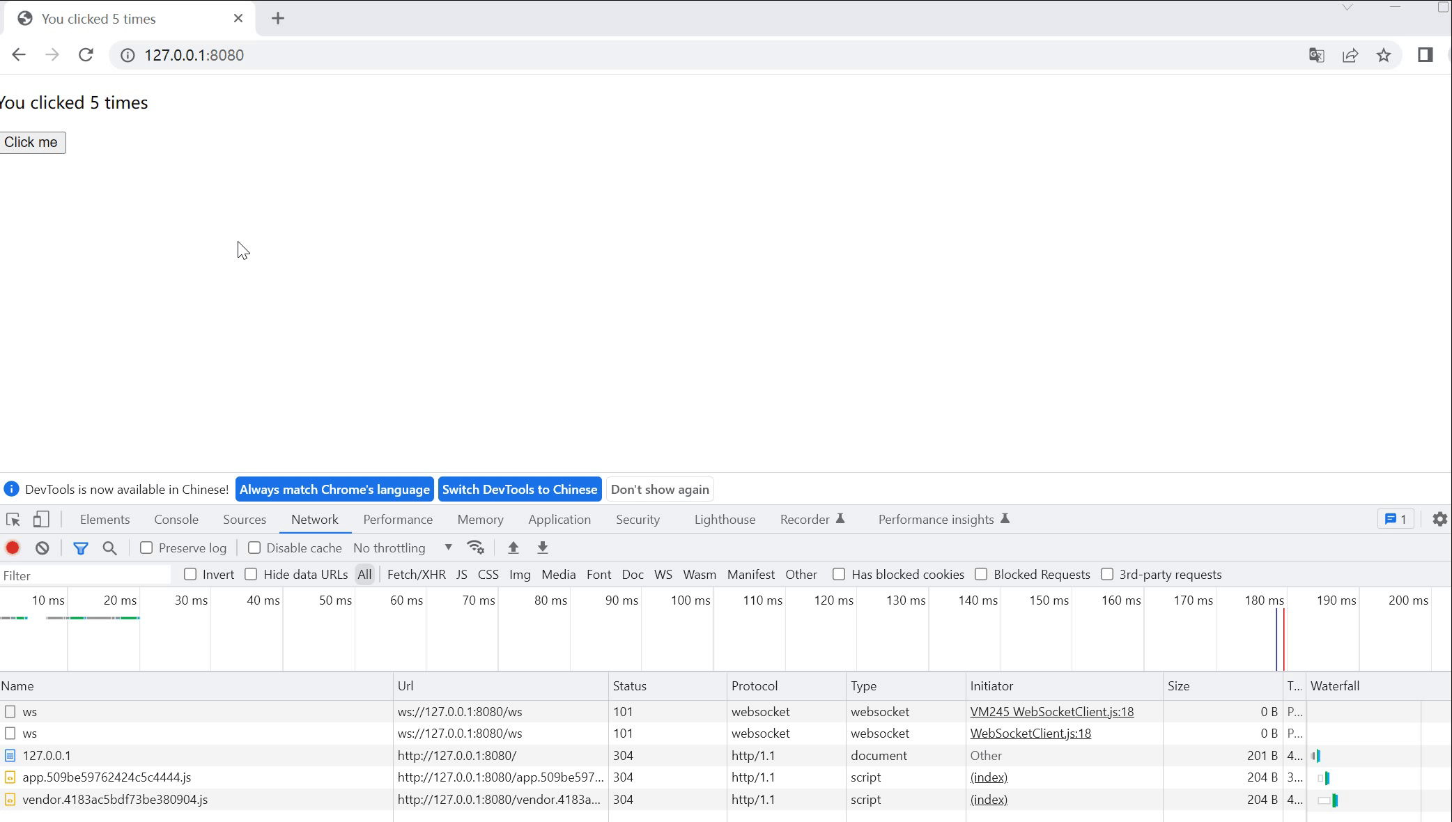Click the Filter text input field

click(85, 575)
